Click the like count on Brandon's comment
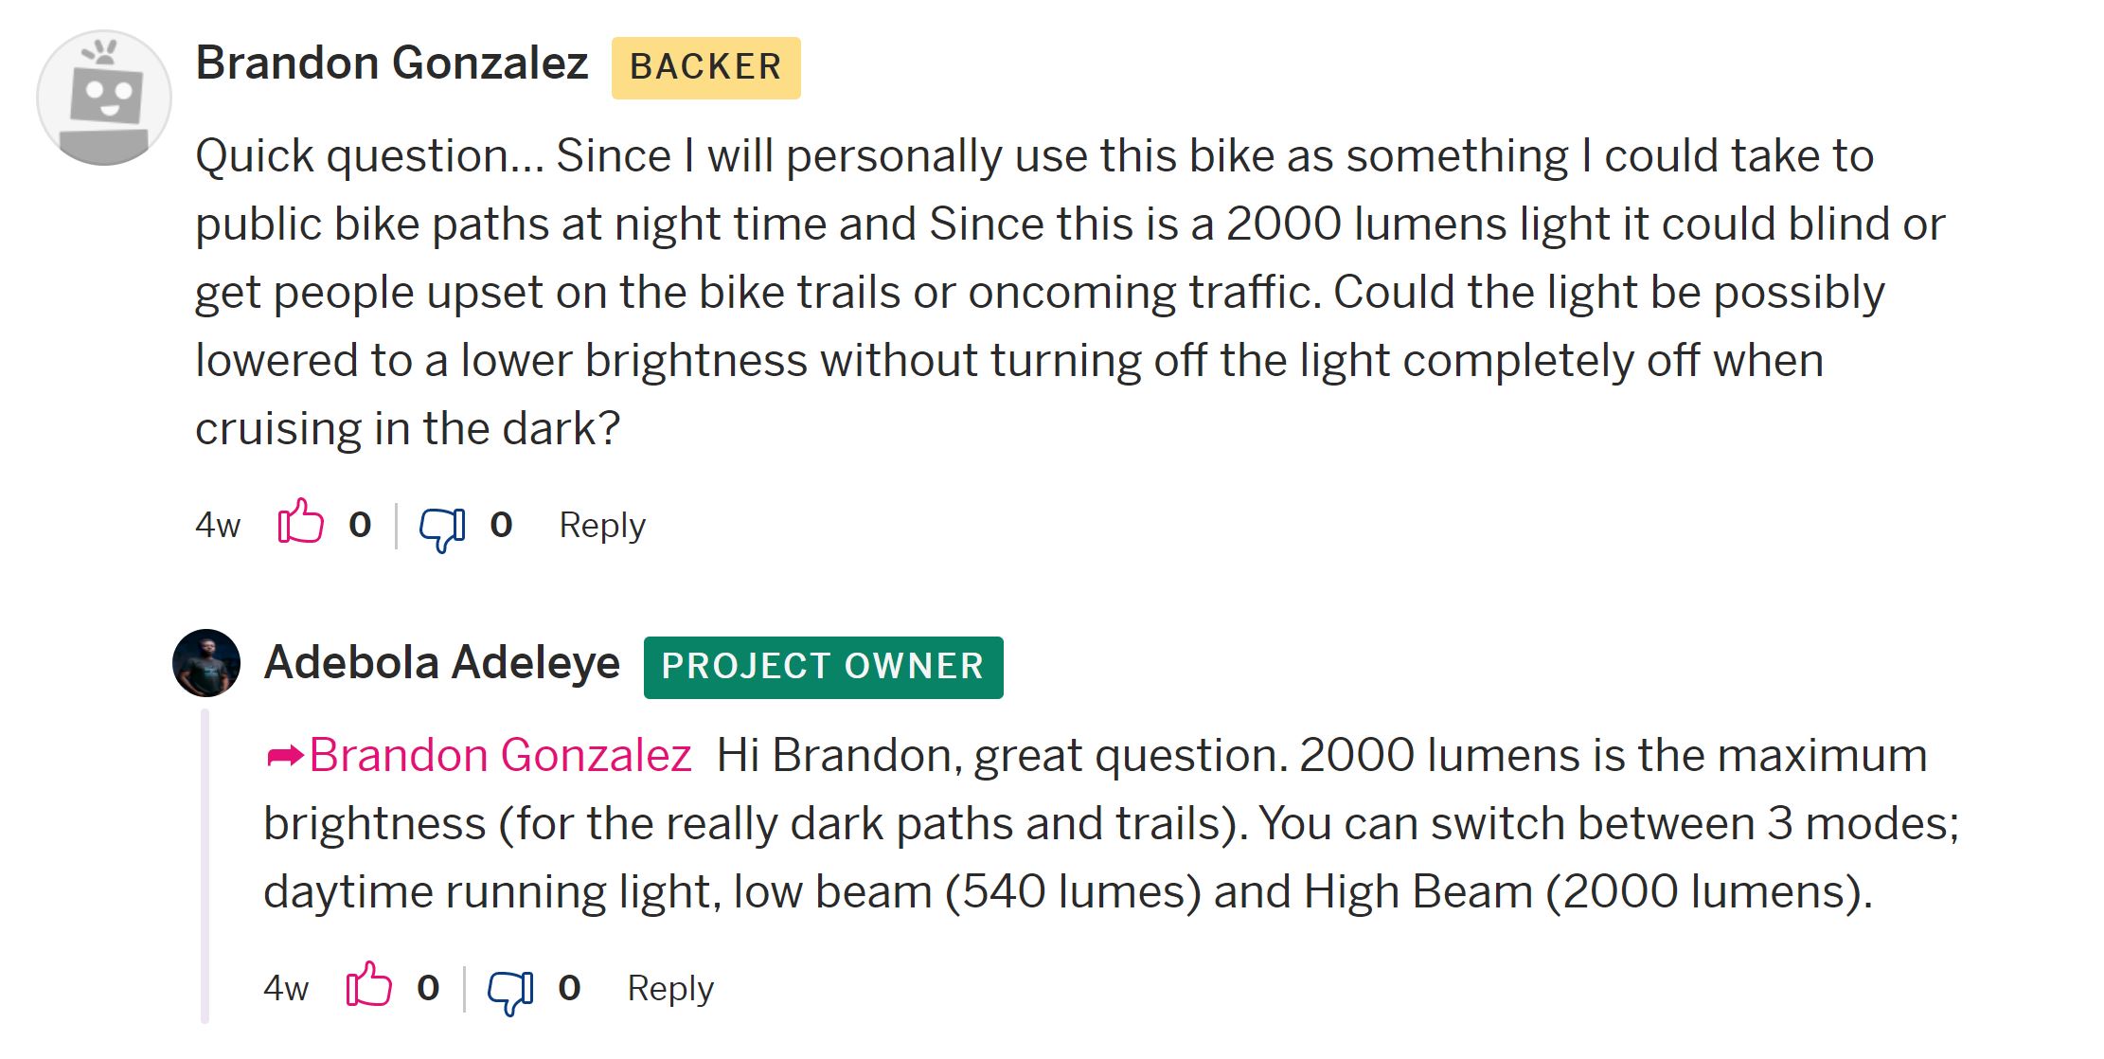Image resolution: width=2104 pixels, height=1059 pixels. coord(360,525)
